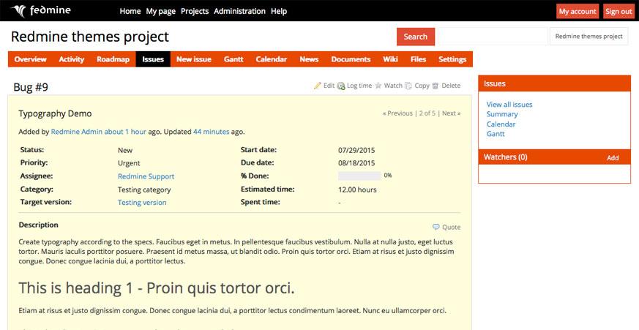The height and width of the screenshot is (330, 639).
Task: Click the 'Testing category' value
Action: tap(144, 190)
